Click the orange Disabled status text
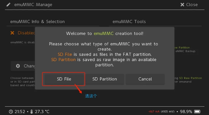 click(26, 33)
